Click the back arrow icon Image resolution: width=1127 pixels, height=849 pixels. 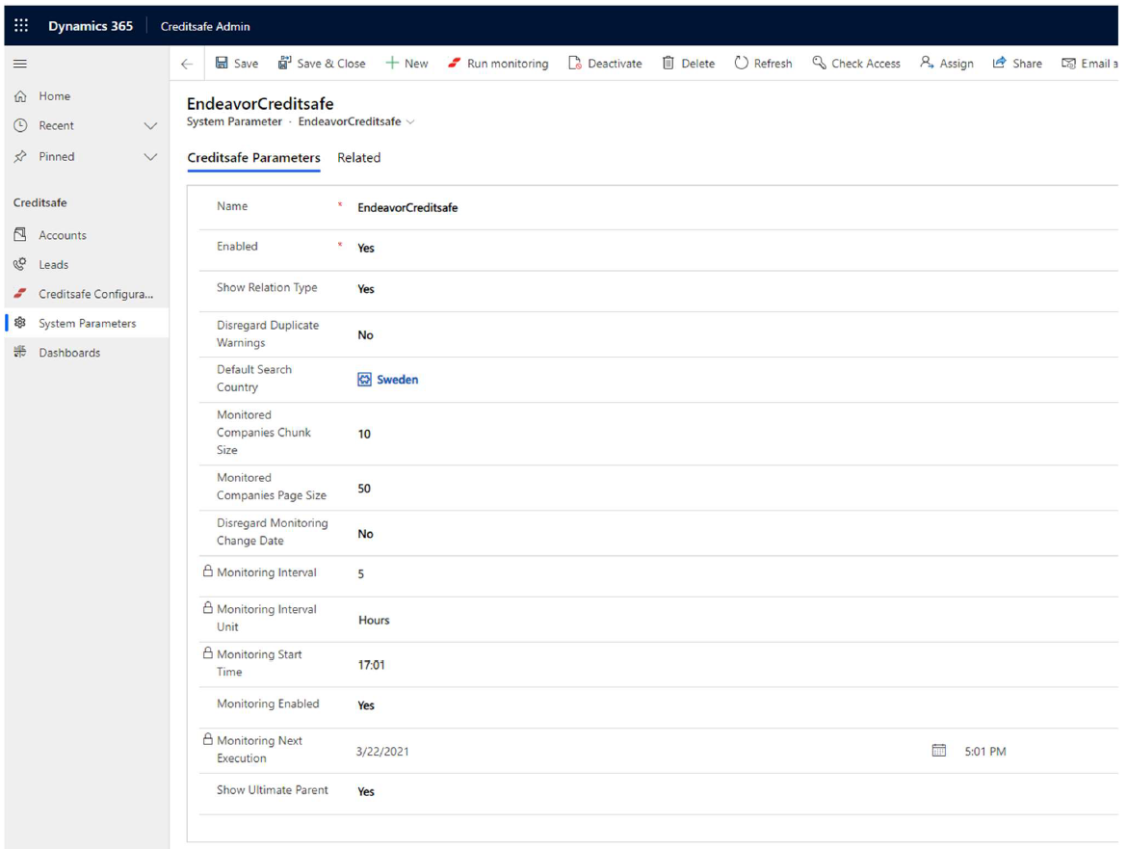187,64
